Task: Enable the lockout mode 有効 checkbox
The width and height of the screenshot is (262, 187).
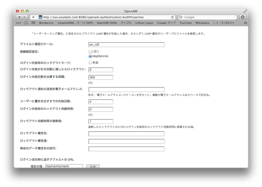Action: click(90, 63)
